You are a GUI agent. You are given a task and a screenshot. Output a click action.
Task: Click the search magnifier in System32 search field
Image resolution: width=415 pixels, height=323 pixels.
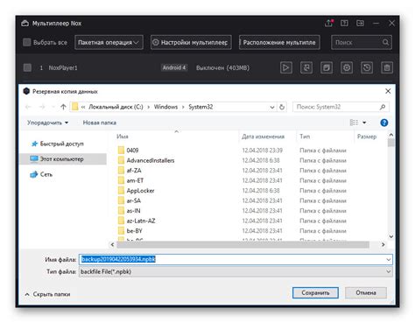coord(383,107)
